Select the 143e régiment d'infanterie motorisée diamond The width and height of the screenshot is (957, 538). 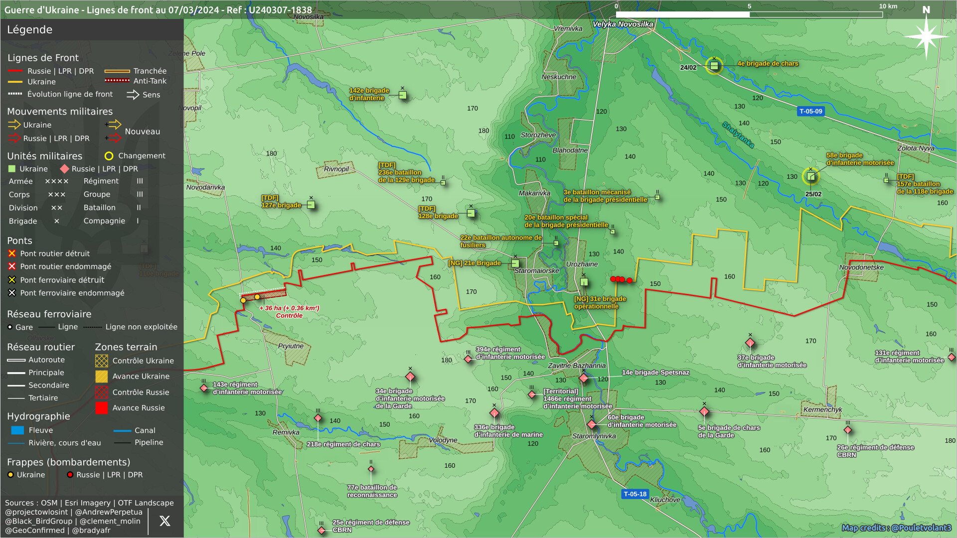point(204,388)
